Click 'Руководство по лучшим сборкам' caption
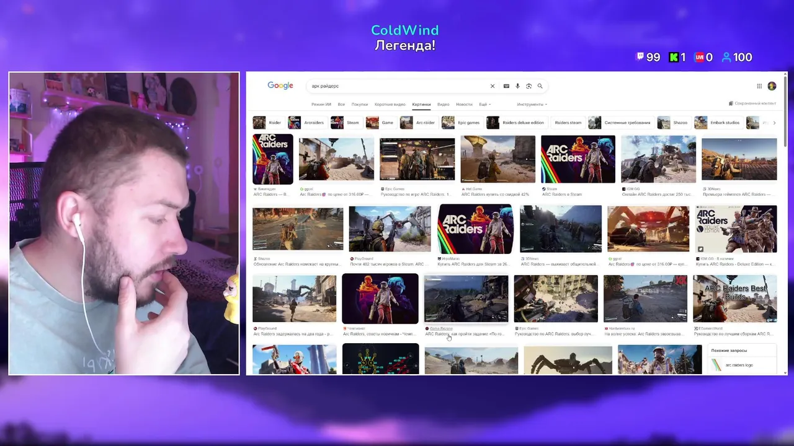 point(733,334)
